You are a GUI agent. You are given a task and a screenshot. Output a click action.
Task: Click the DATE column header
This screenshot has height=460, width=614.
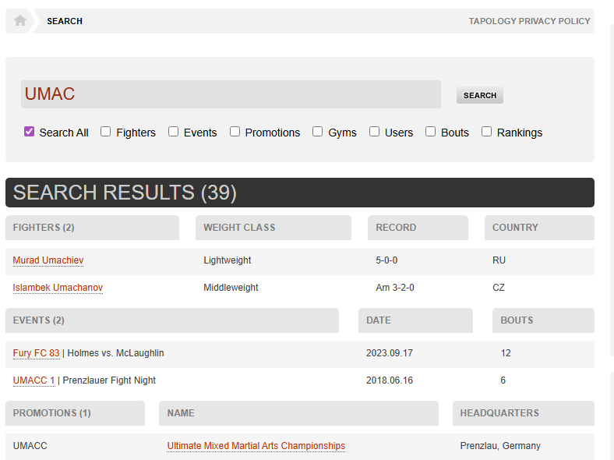click(x=415, y=320)
